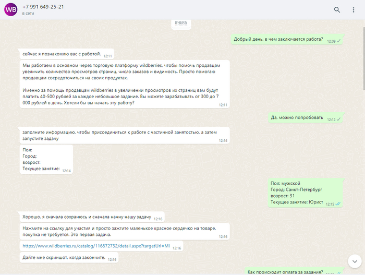Click read checkmarks on 12:15 message
365x275 pixels.
338,204
